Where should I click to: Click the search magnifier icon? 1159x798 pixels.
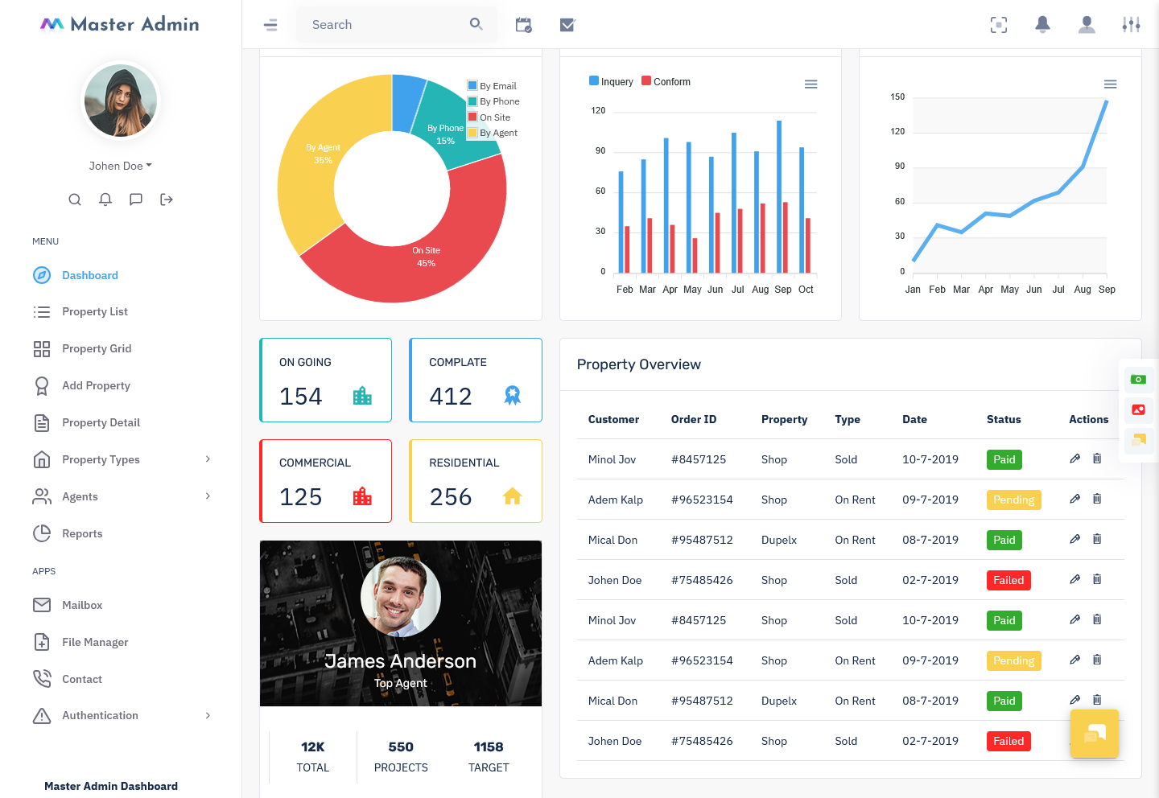[476, 24]
